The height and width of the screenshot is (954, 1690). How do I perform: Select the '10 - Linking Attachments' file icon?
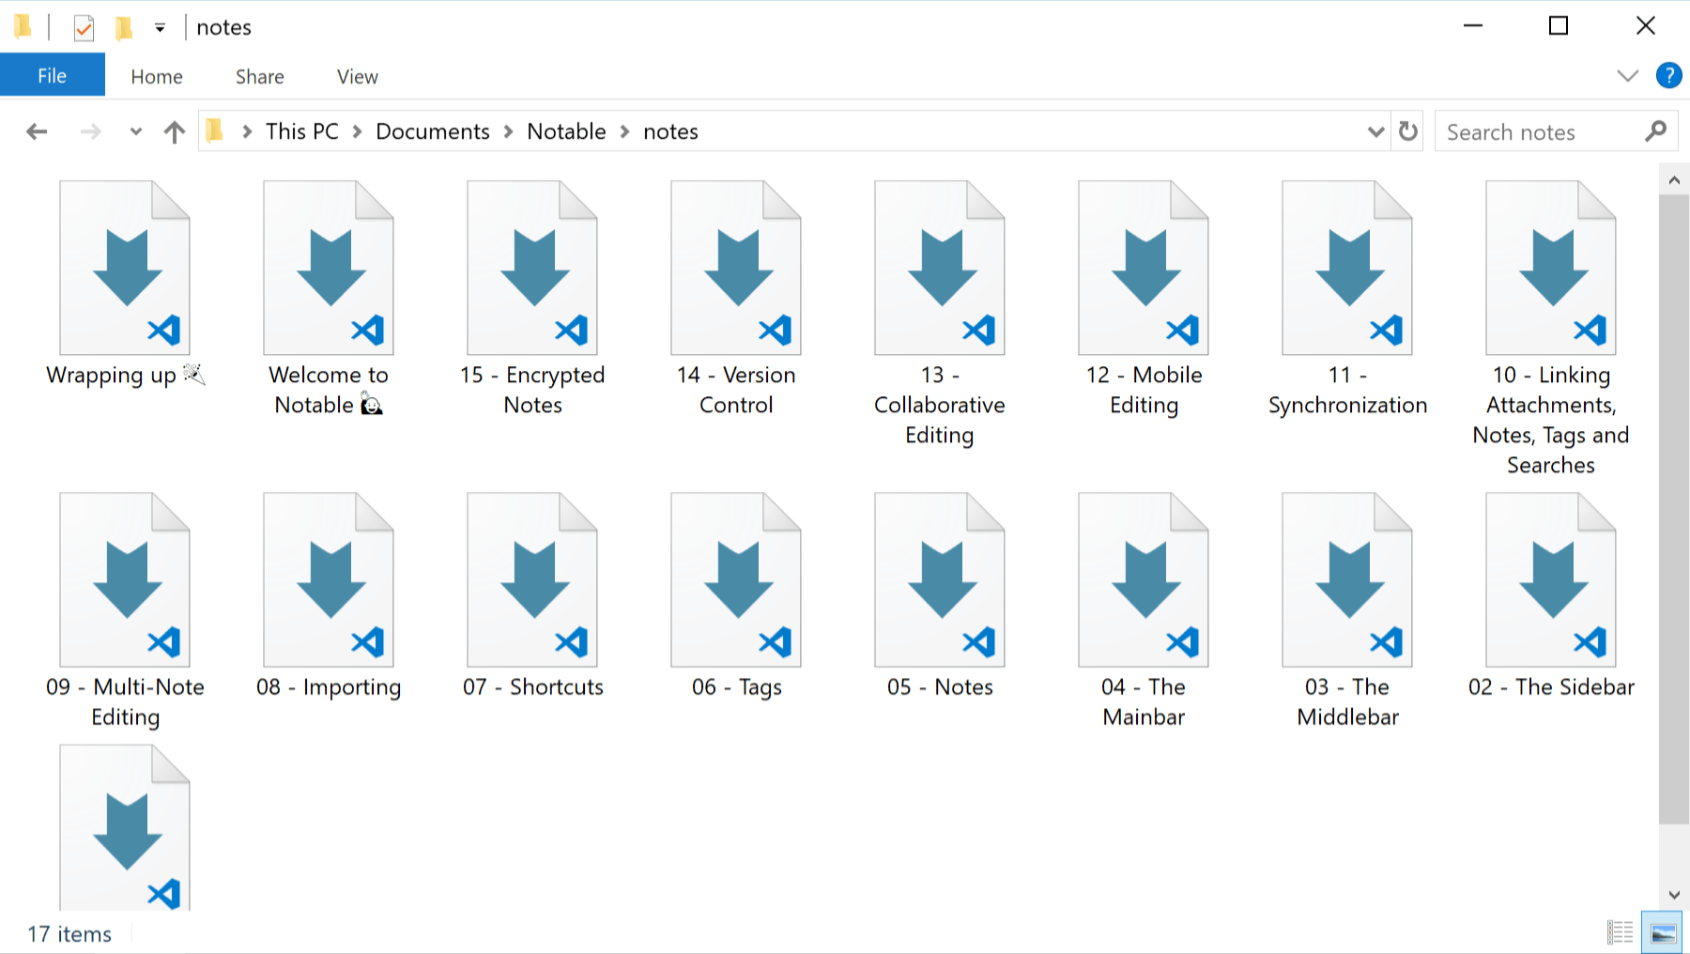(x=1551, y=268)
